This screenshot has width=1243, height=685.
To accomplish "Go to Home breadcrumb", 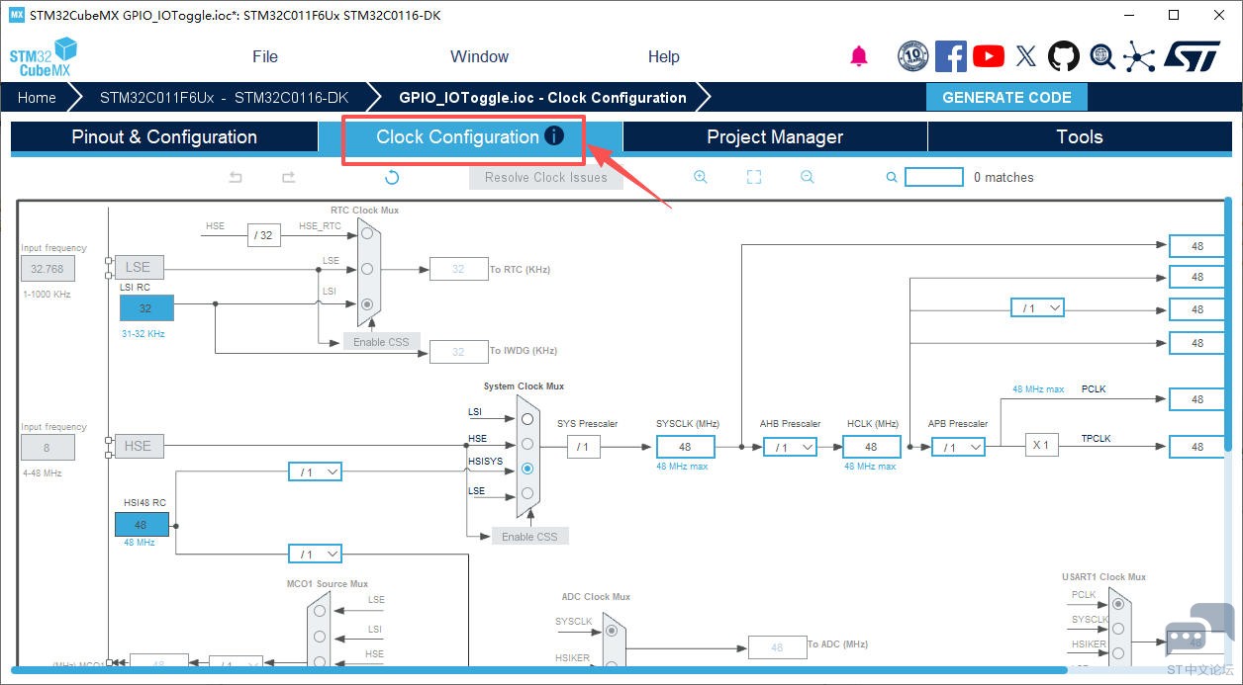I will coord(37,97).
